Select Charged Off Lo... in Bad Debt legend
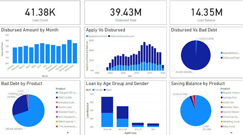 click(66, 93)
